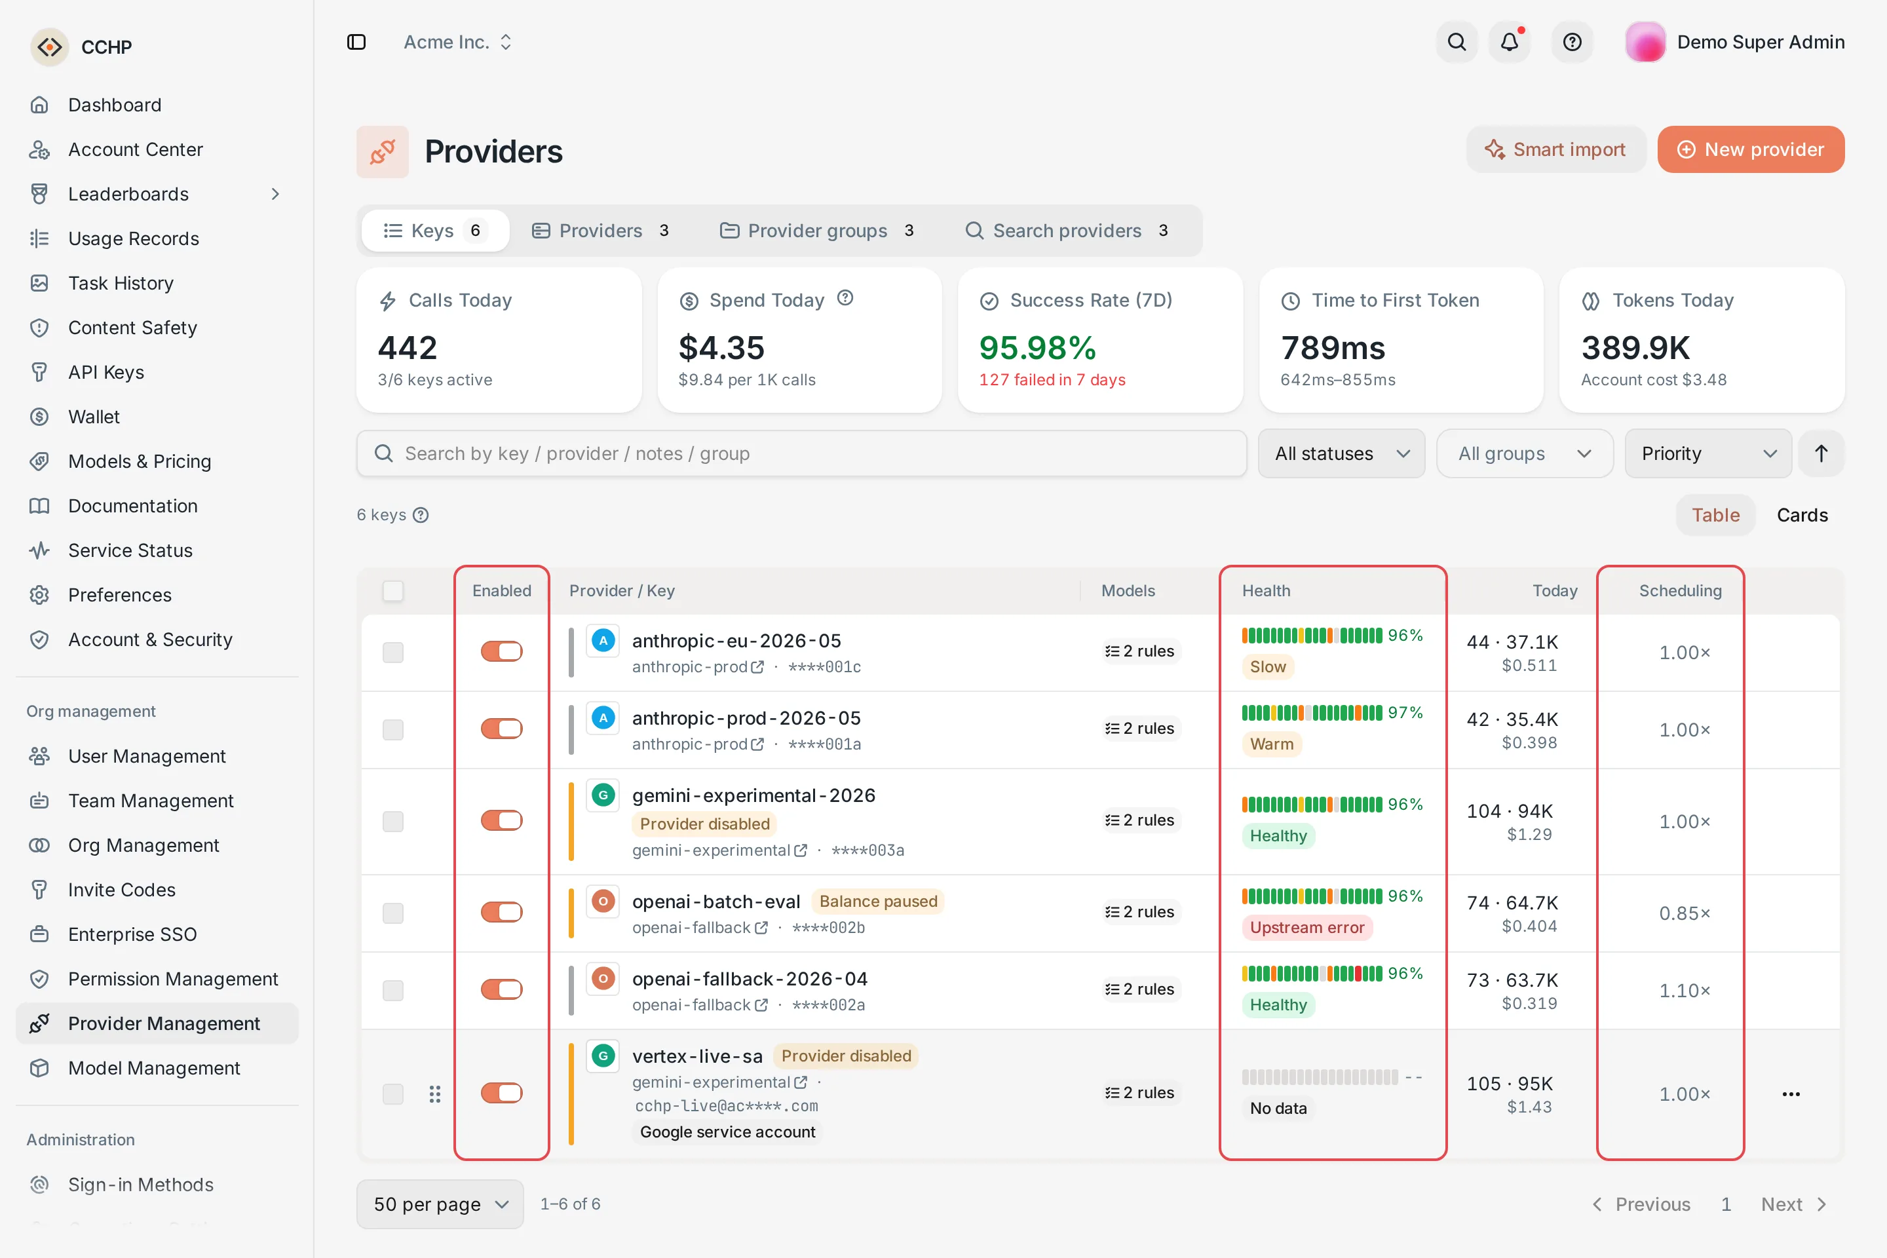The height and width of the screenshot is (1258, 1887).
Task: Click the OpenAI provider icon for openai-fallback-2026-04
Action: pyautogui.click(x=603, y=978)
